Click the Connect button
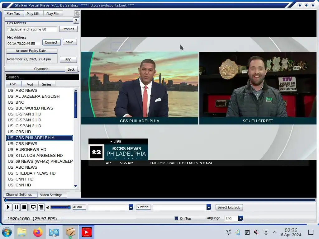 [x=51, y=42]
